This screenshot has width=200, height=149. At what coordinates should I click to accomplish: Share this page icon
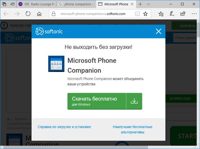pyautogui.click(x=183, y=13)
